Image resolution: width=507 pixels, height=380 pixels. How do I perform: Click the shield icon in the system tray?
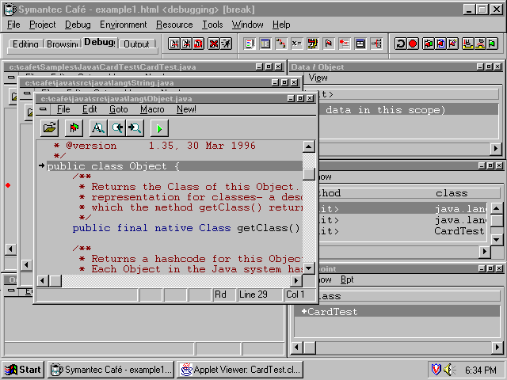click(x=436, y=369)
